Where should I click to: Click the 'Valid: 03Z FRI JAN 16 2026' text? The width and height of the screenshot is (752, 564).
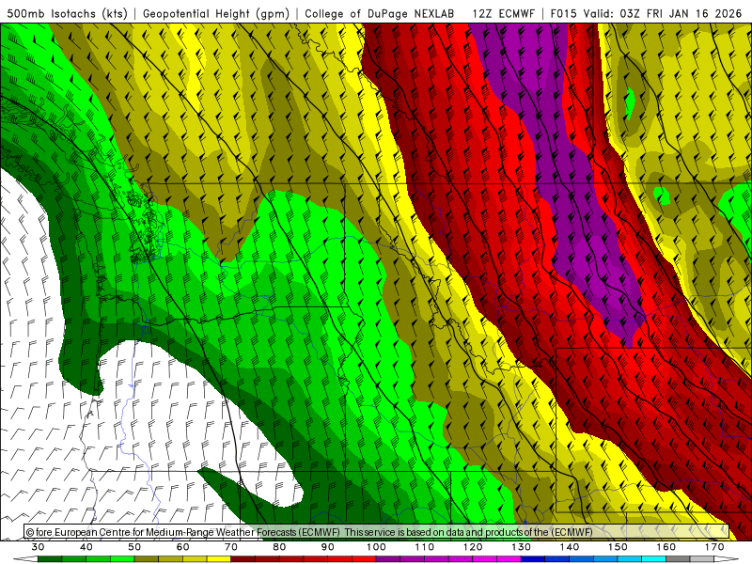[x=663, y=13]
